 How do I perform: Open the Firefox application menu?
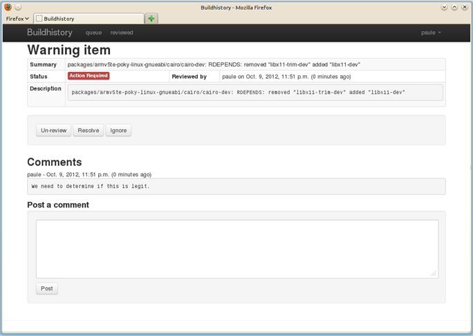[17, 19]
